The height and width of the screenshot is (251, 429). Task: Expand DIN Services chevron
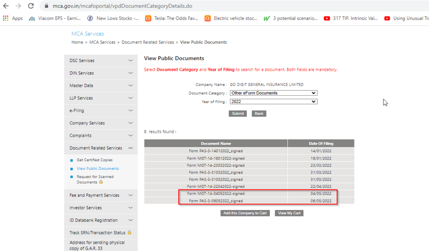(130, 73)
